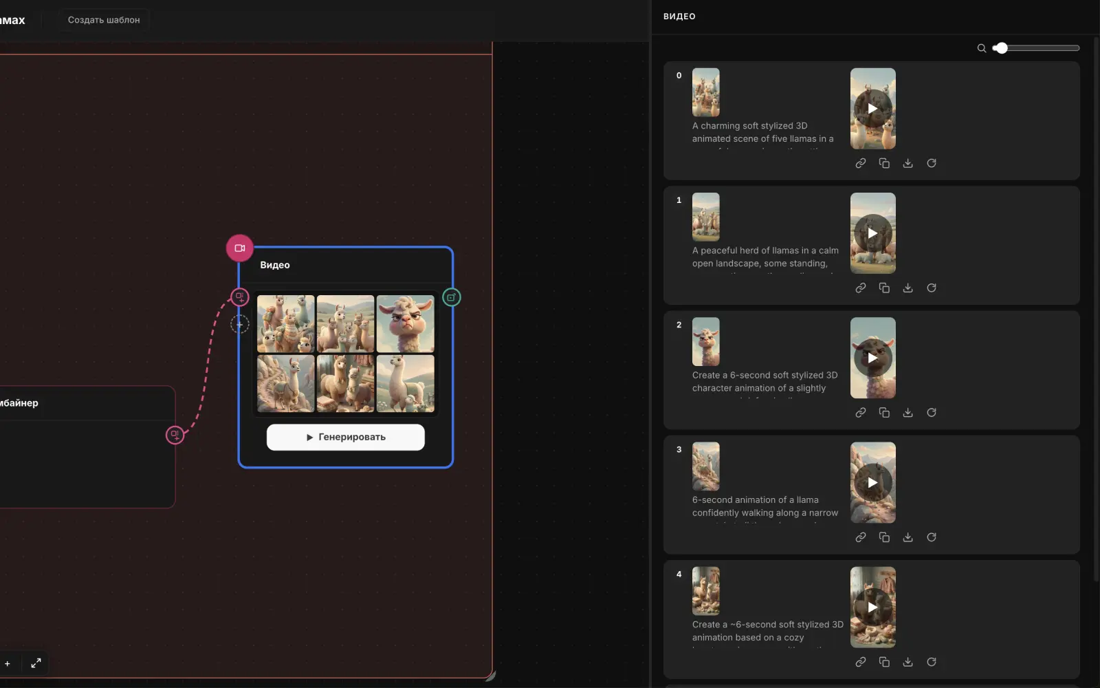Regenerate video 1 with refresh icon
Viewport: 1100px width, 688px height.
(x=932, y=288)
